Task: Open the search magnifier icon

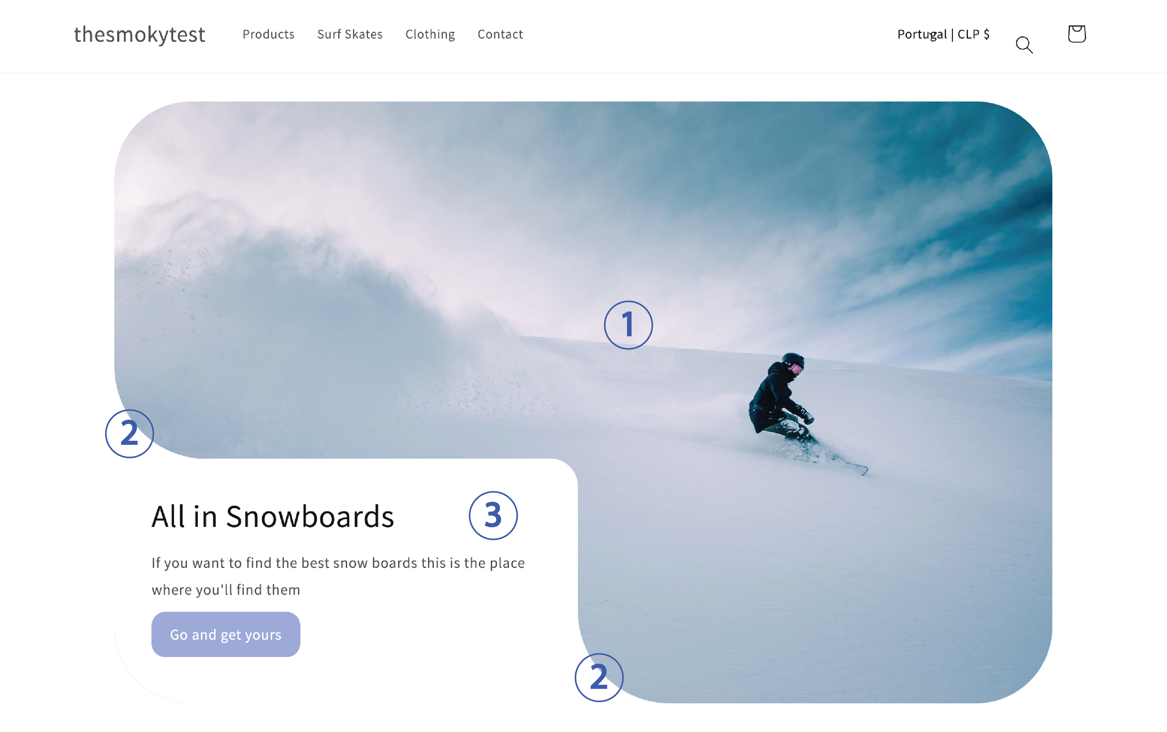Action: (1024, 45)
